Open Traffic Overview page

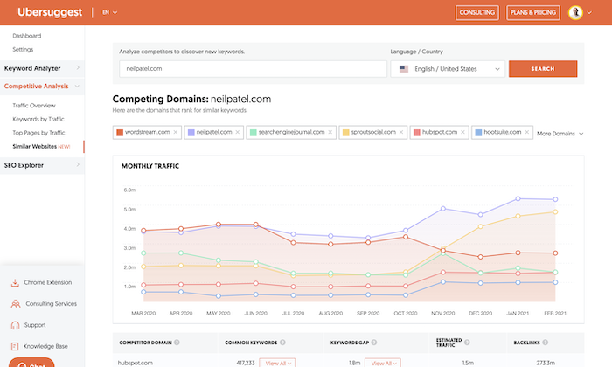click(34, 106)
